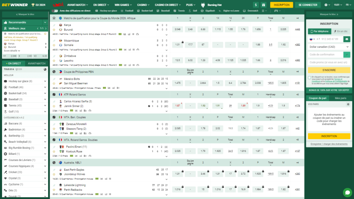This screenshot has height=199, width=354.
Task: Click SE CONNECTER button
Action: 308,5
